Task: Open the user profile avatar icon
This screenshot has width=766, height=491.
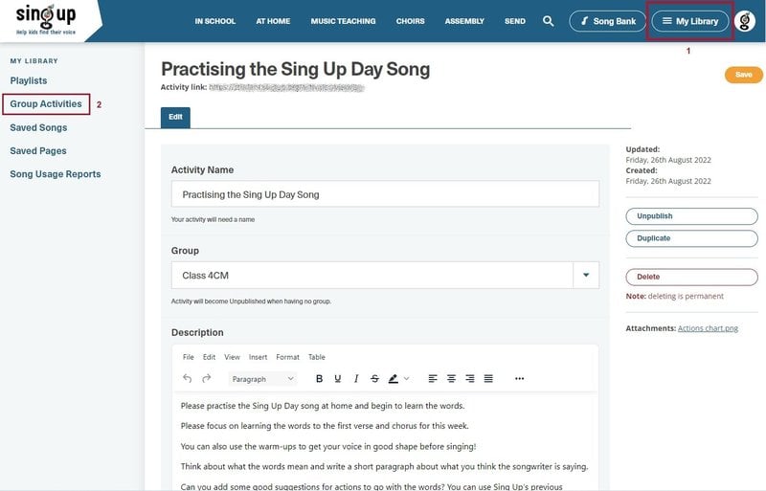Action: (745, 21)
